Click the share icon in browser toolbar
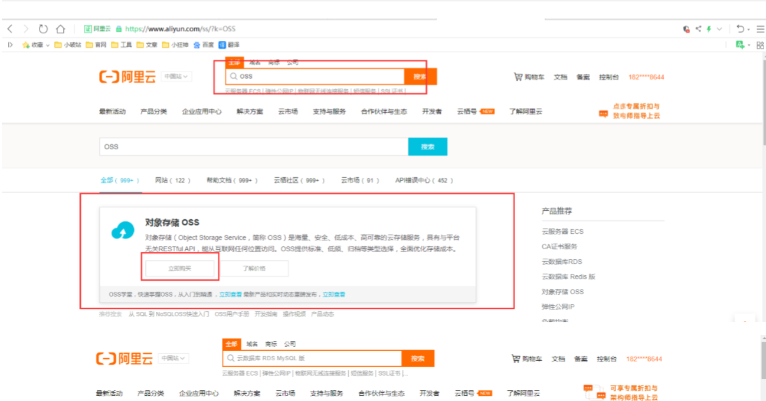This screenshot has height=401, width=766. pos(698,28)
